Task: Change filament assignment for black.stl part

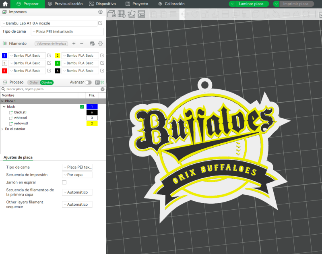Action: (92, 112)
